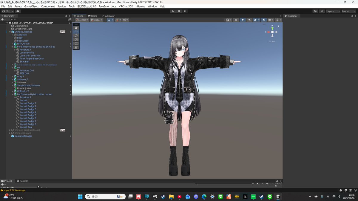The image size is (358, 201).
Task: Open the VRChat SDK menu
Action: [126, 6]
